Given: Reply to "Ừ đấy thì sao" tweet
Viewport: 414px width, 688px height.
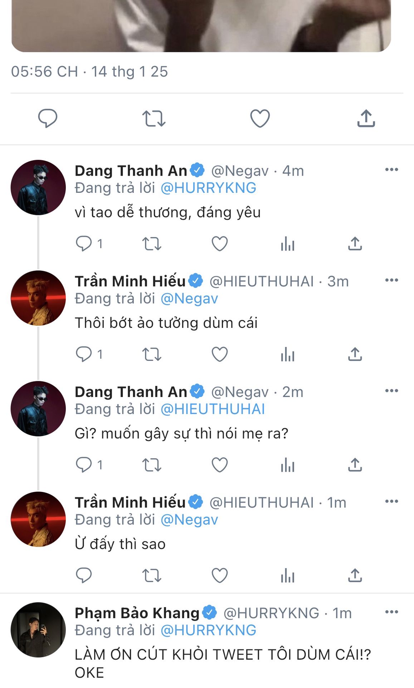Looking at the screenshot, I should click(84, 575).
